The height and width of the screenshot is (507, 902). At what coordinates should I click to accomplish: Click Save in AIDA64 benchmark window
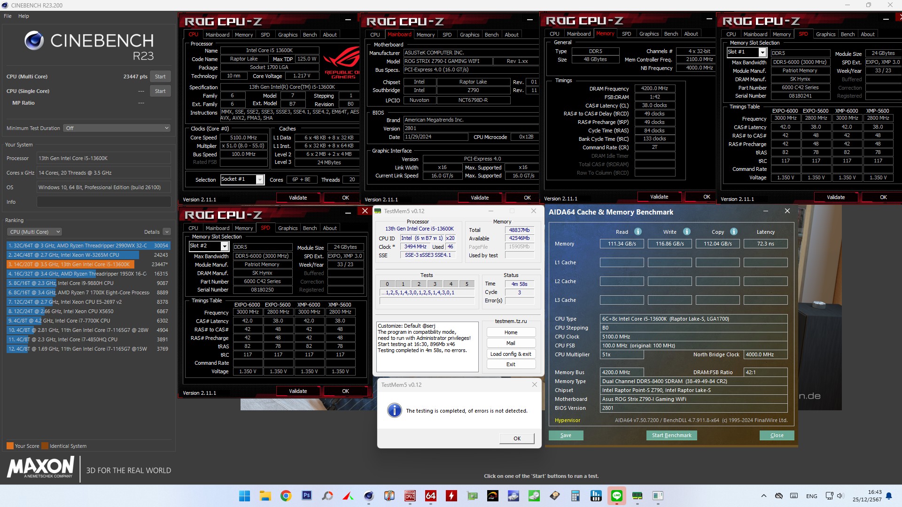[566, 435]
